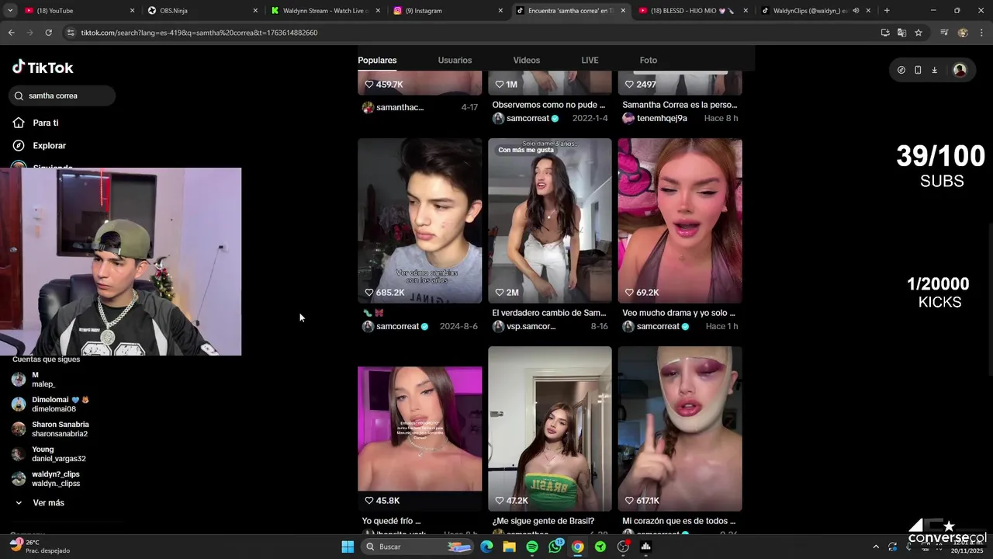Bookmark the page with the star icon
This screenshot has width=993, height=559.
[x=919, y=33]
